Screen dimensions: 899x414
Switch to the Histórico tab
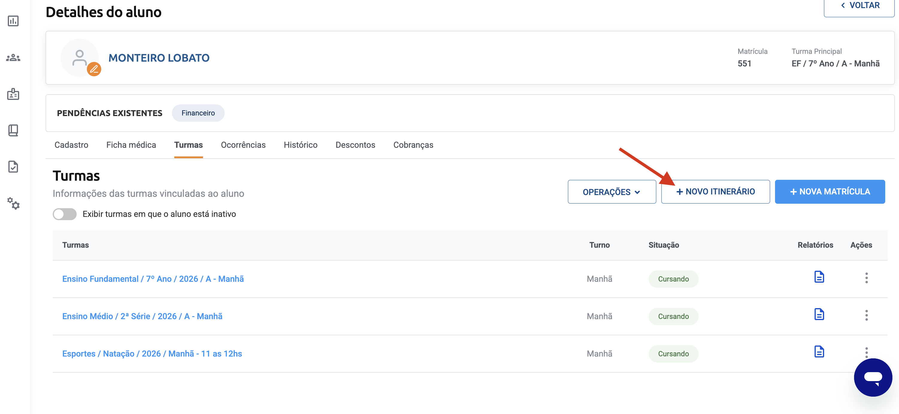[x=300, y=145]
